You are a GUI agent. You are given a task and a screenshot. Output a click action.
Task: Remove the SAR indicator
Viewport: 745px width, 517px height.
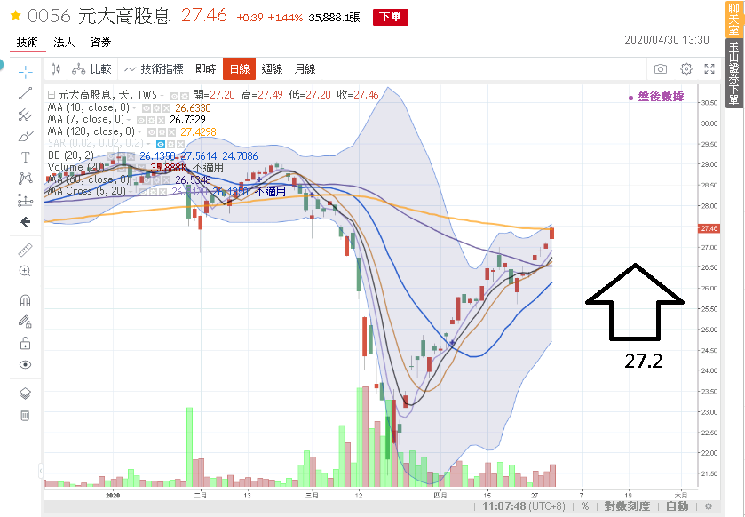pos(181,144)
